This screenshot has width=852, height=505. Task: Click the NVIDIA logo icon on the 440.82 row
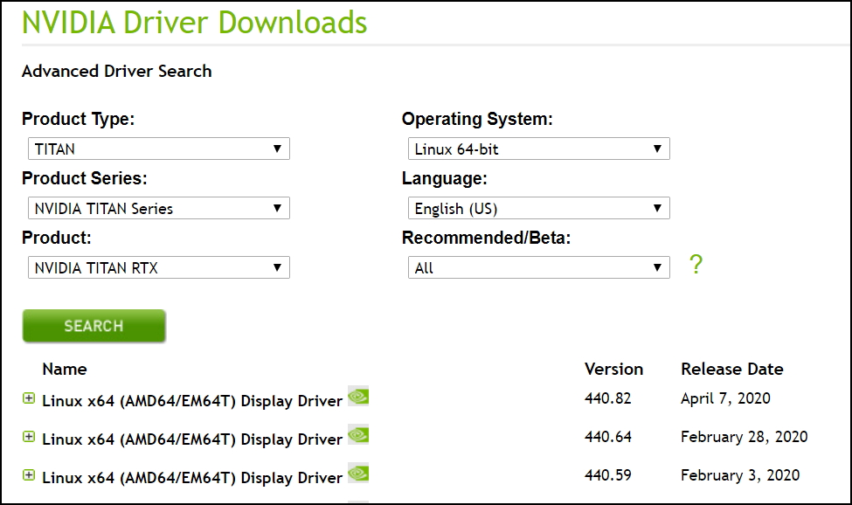point(358,397)
